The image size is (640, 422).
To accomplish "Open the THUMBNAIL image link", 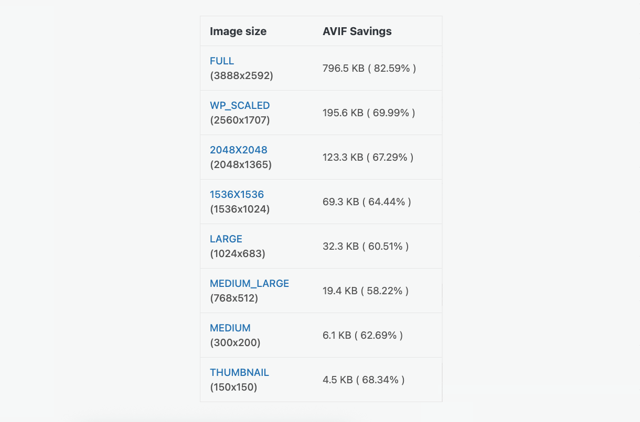I will (x=239, y=372).
